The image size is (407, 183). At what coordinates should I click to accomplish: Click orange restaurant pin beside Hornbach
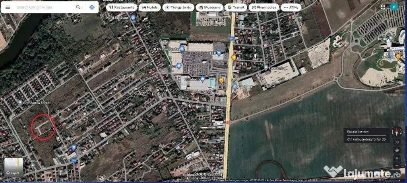(221, 80)
